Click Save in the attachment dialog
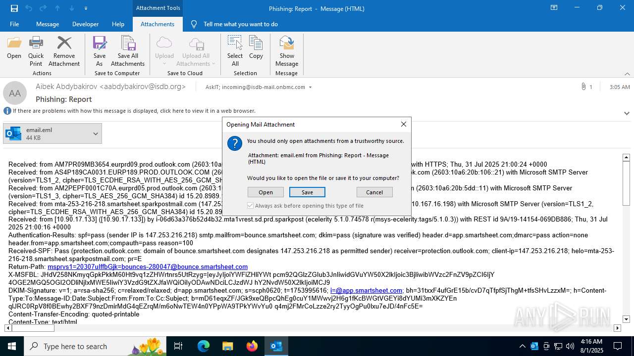The height and width of the screenshot is (356, 634). [307, 192]
